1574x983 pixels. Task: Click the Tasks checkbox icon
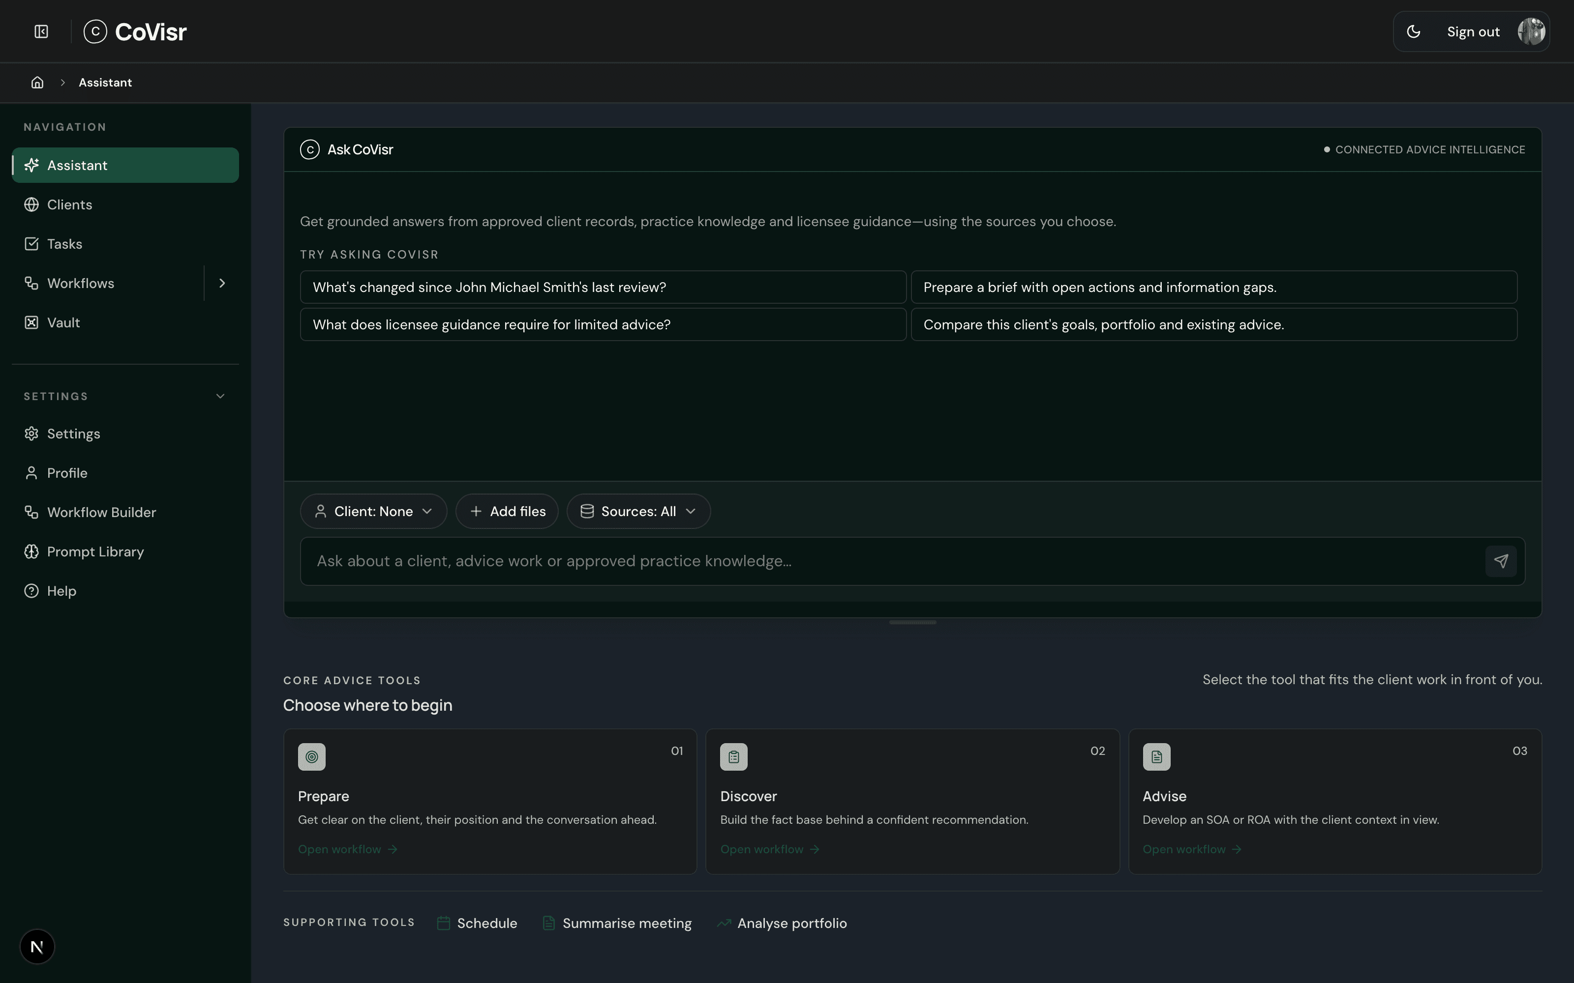coord(31,244)
